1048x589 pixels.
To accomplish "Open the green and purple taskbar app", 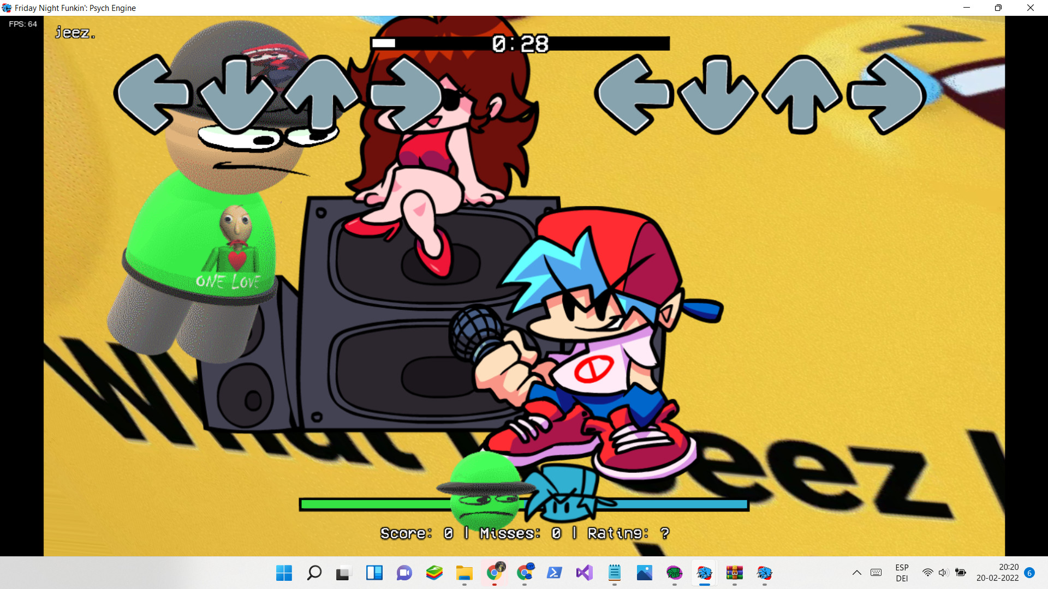I will click(675, 573).
